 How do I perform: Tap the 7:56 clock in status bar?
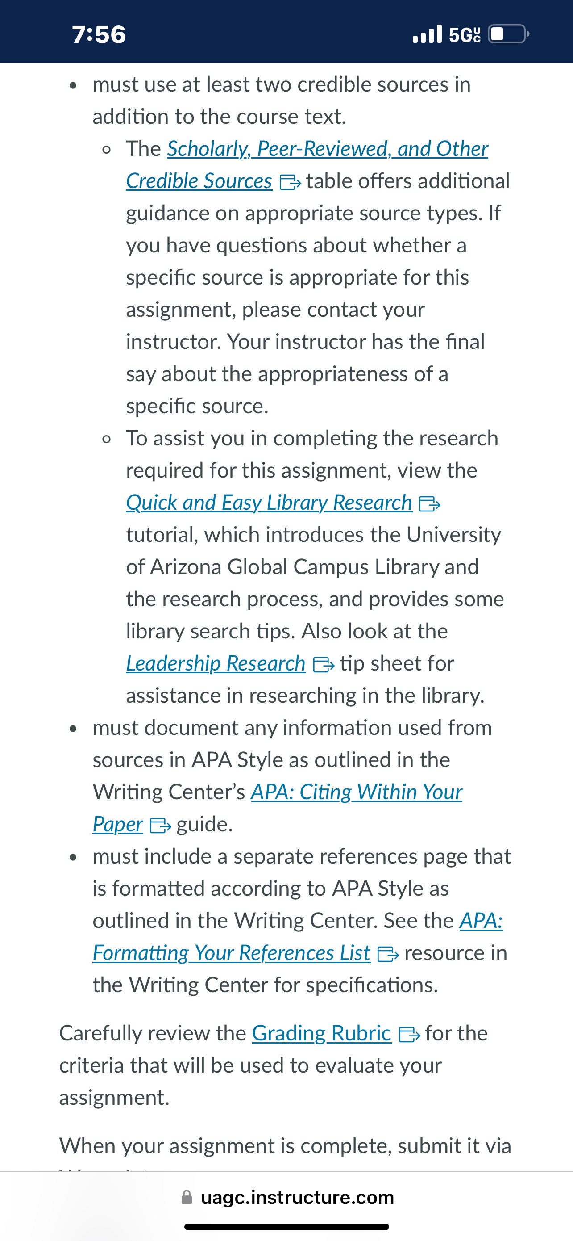[99, 34]
